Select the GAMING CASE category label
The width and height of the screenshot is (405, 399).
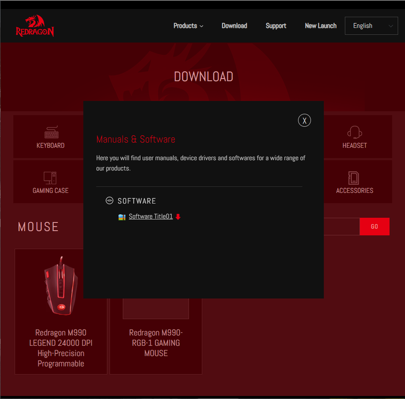coord(50,190)
